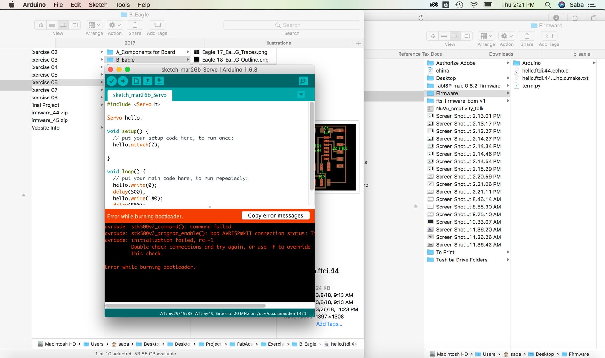This screenshot has height=358, width=605.
Task: Switch Firmware window to cover flow view
Action: click(x=467, y=36)
